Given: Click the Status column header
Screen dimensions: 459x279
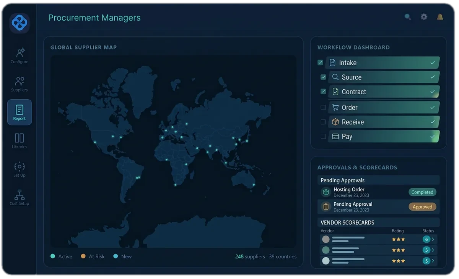Looking at the screenshot, I should [428, 231].
